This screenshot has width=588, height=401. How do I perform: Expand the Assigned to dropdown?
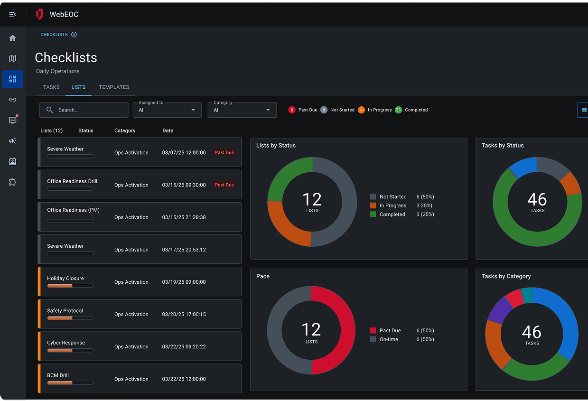(167, 110)
